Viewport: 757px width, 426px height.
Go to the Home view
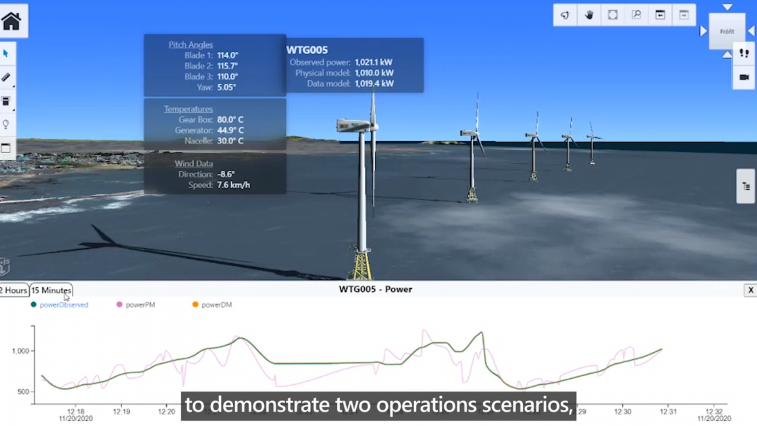tap(11, 21)
